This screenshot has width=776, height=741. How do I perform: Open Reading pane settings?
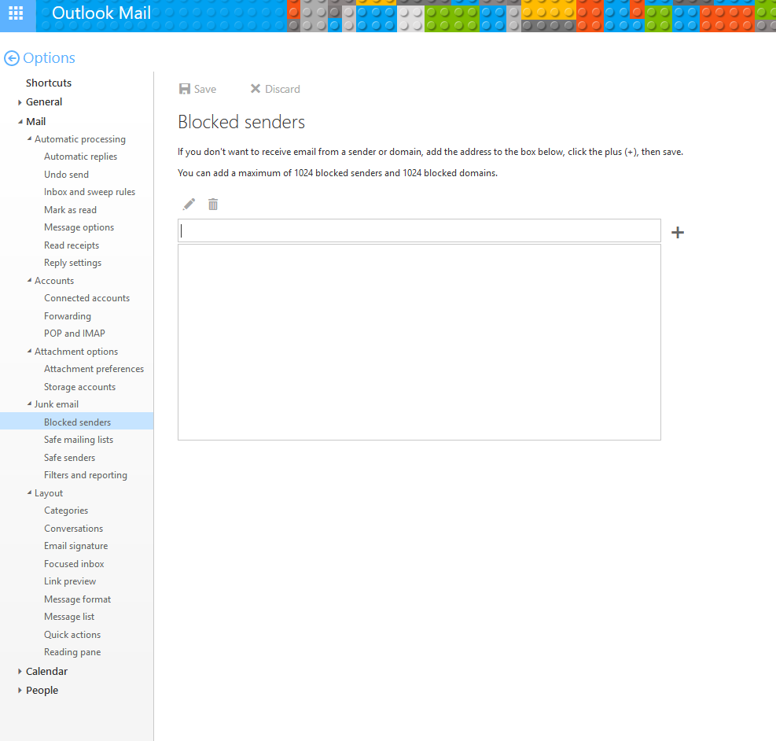coord(72,652)
